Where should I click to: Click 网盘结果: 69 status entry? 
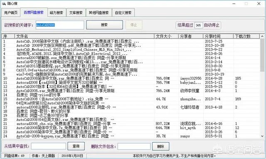pyautogui.click(x=14, y=156)
